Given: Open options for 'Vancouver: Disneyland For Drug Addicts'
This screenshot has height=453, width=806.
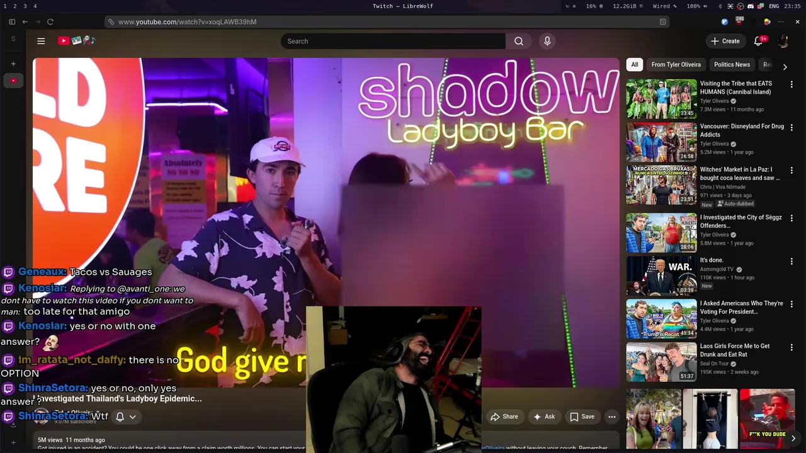Looking at the screenshot, I should pos(792,127).
